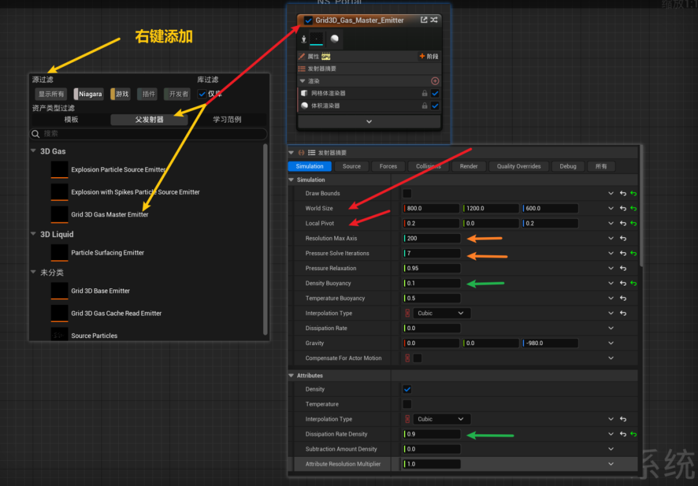Switch to the Render tab

[x=469, y=167]
